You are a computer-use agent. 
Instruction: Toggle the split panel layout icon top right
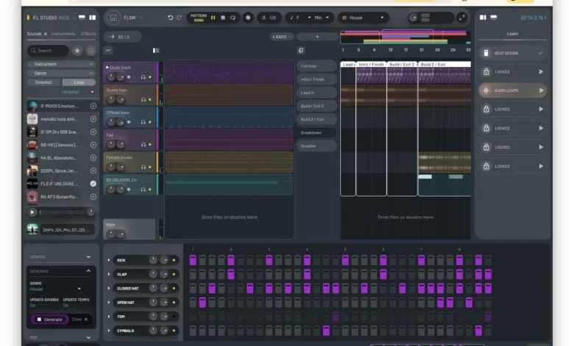point(483,17)
